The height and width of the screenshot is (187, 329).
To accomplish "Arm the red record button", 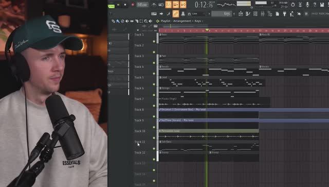I will [x=133, y=5].
